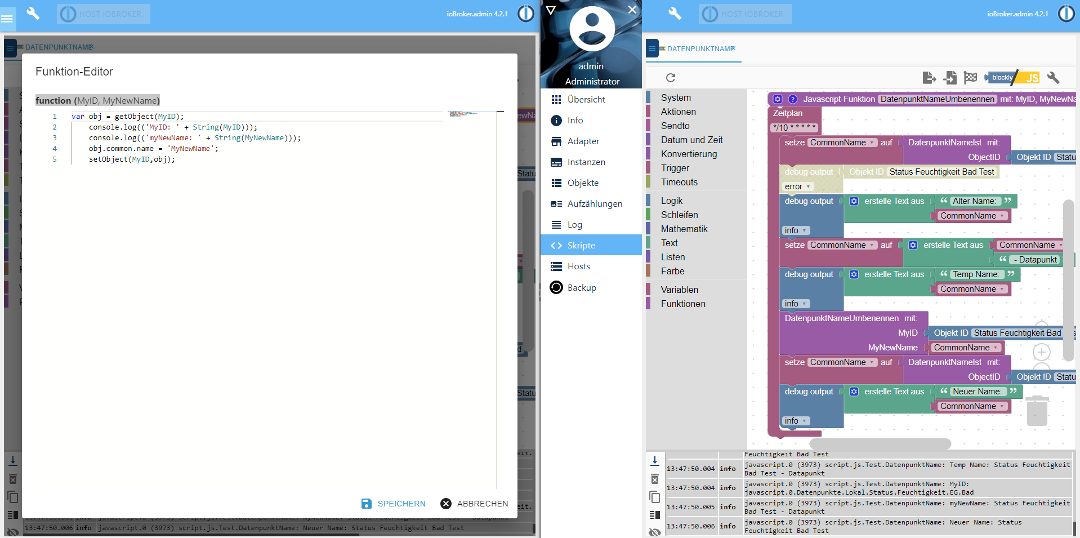1080x538 pixels.
Task: Open the script list menu beside the right window's DATENPUNKTNAME tab
Action: coord(652,48)
